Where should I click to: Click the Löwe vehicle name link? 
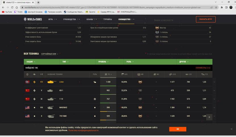coord(61,82)
